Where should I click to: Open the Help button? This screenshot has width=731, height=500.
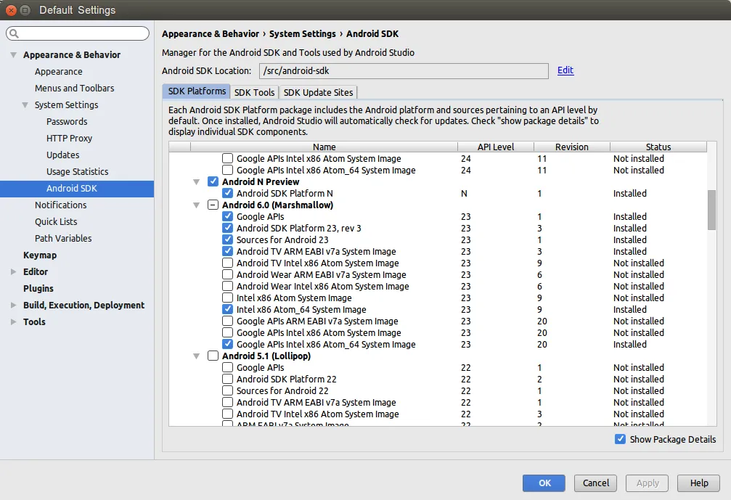699,483
